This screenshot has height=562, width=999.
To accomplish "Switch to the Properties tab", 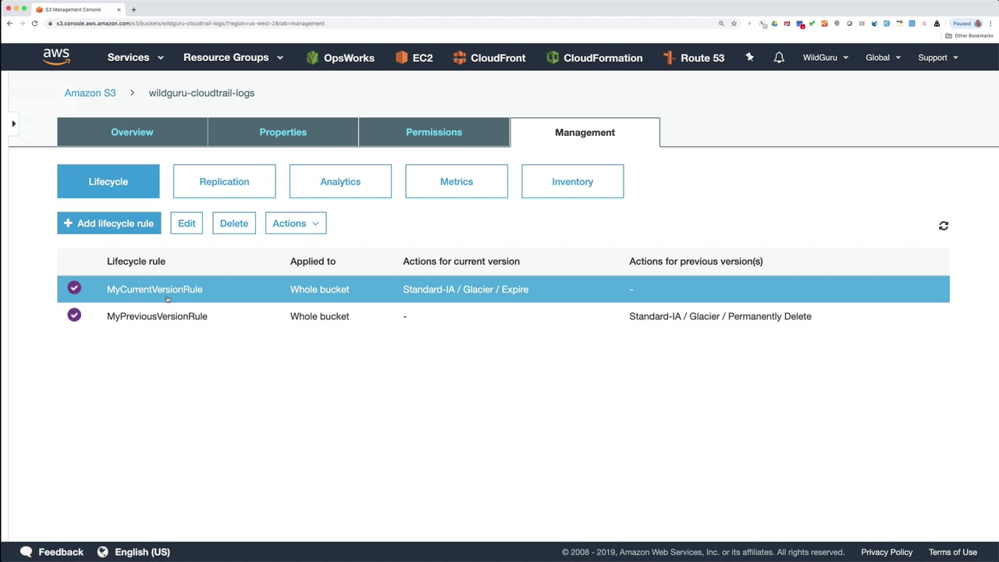I will click(x=283, y=132).
